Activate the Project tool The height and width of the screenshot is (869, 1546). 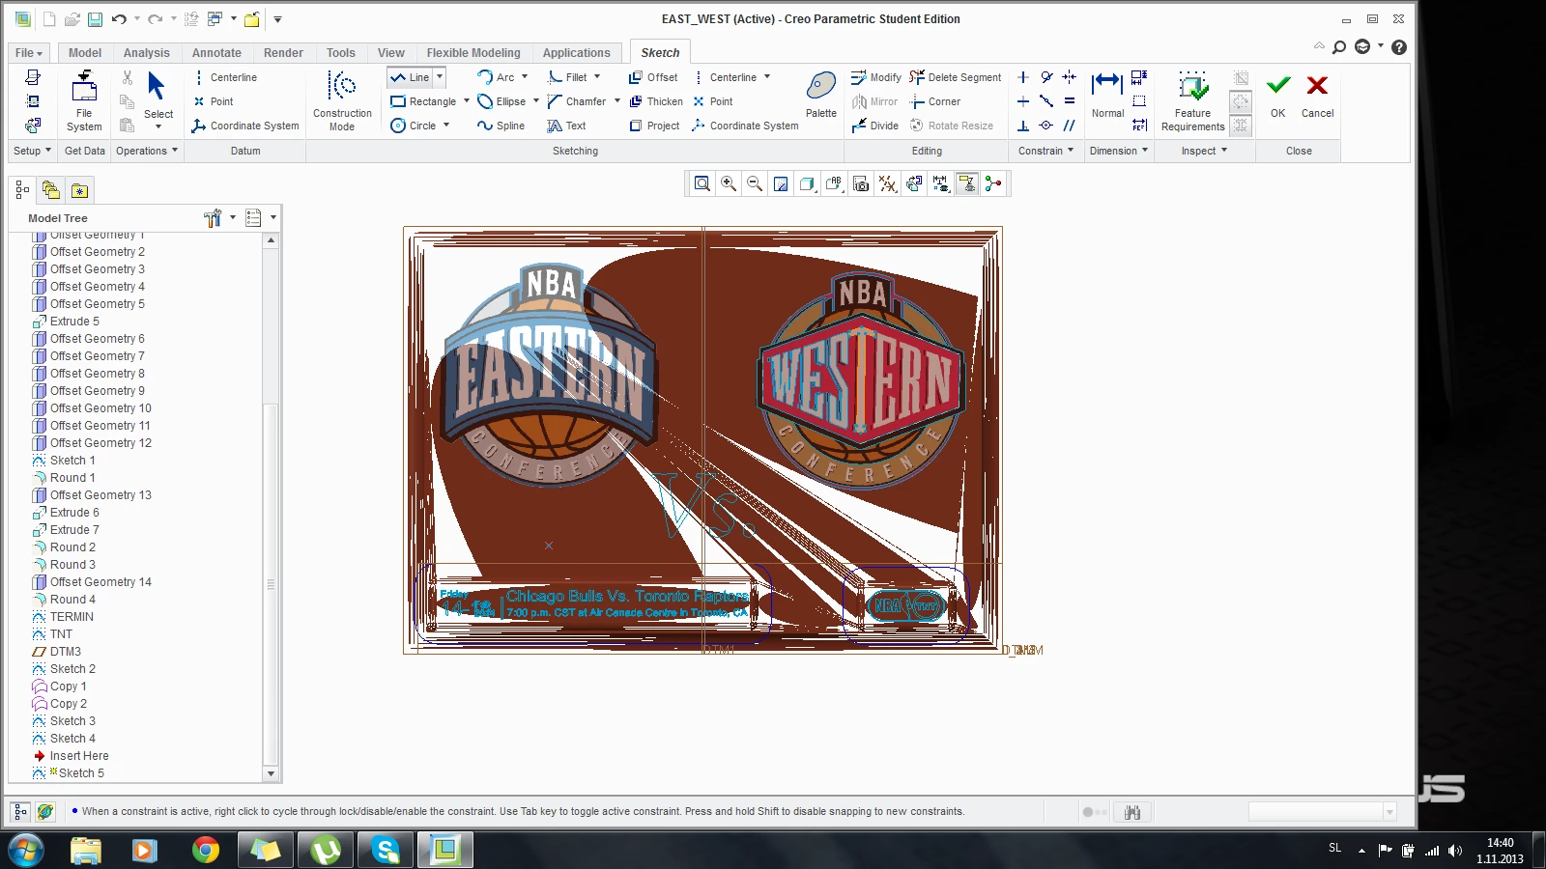pyautogui.click(x=654, y=126)
